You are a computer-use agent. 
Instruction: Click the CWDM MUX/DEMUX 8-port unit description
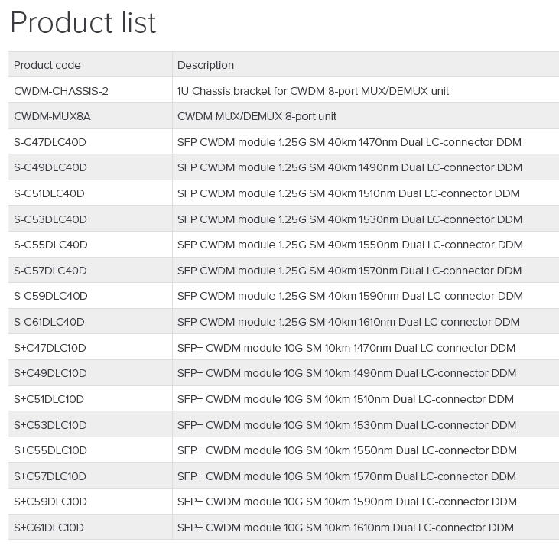257,116
